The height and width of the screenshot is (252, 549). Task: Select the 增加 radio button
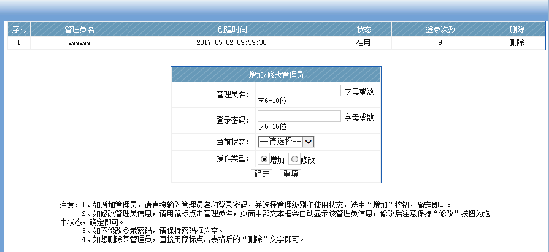pyautogui.click(x=264, y=159)
